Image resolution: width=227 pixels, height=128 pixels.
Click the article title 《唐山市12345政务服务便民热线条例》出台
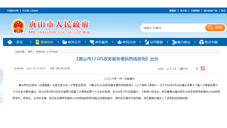tap(117, 59)
